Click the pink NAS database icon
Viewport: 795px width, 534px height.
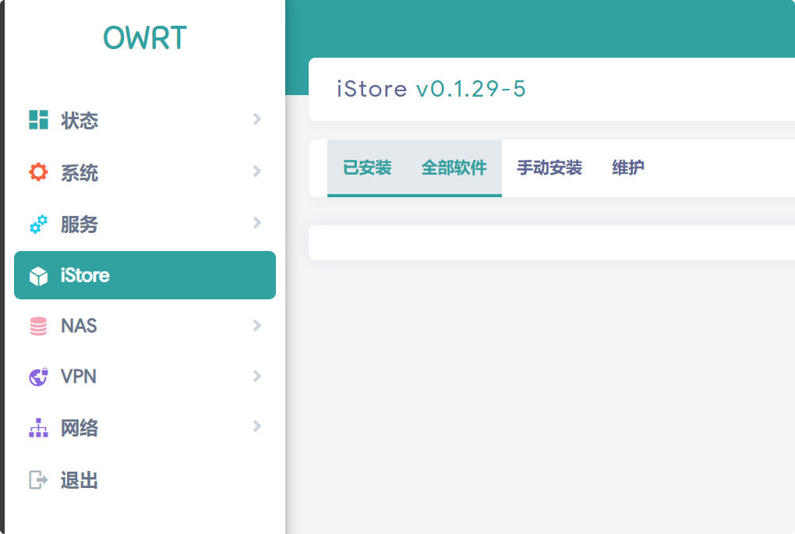click(x=38, y=326)
